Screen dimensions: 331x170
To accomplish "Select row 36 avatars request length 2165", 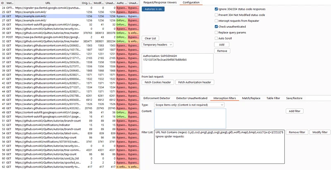I will click(x=70, y=58).
